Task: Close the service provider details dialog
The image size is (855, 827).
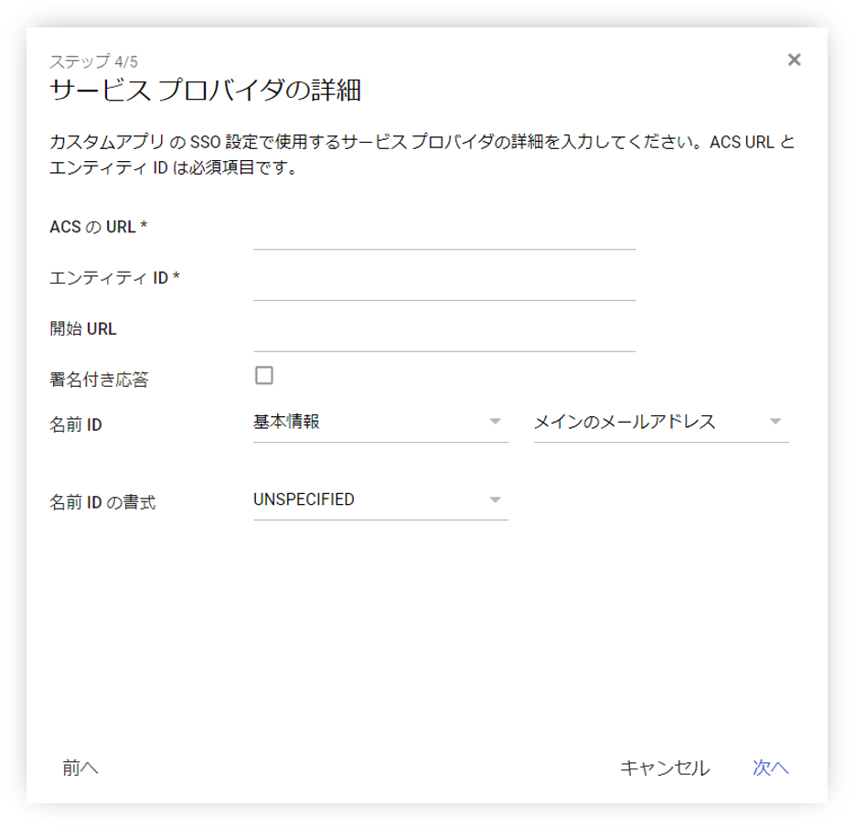Action: coord(794,59)
